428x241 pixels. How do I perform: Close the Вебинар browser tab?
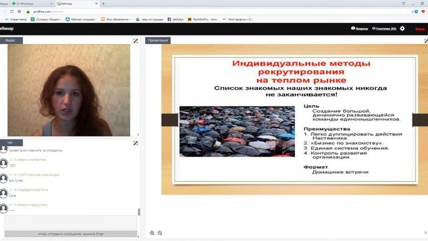point(96,3)
